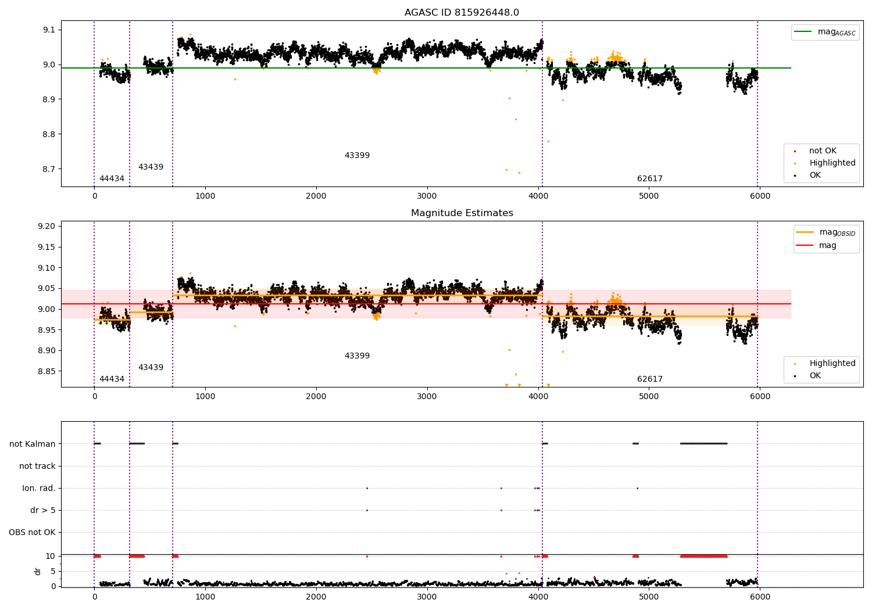
Task: Click the 8.70 mag outlier point in AGASC plot
Action: 506,170
